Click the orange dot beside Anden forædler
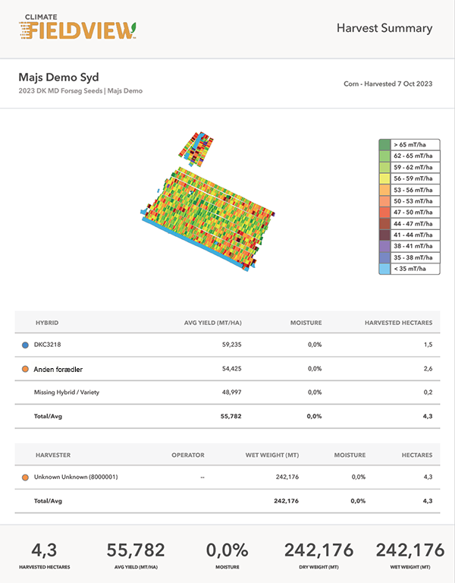Image resolution: width=455 pixels, height=583 pixels. coord(25,369)
